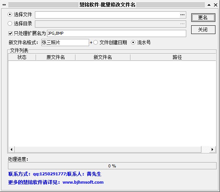
Task: Close the 批量修改文件名 window
Action: point(216,5)
